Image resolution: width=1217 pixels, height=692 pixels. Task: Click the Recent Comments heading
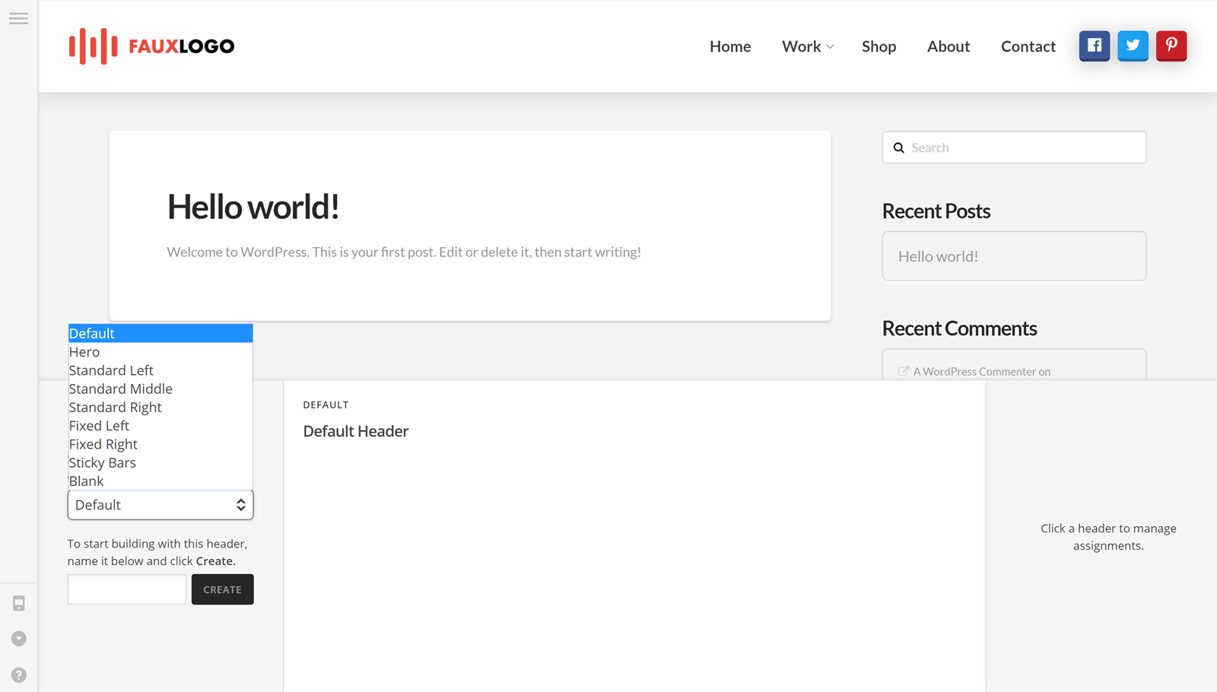(x=959, y=329)
